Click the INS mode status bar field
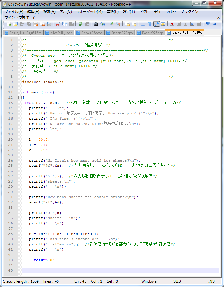The width and height of the screenshot is (224, 287). click(x=211, y=281)
